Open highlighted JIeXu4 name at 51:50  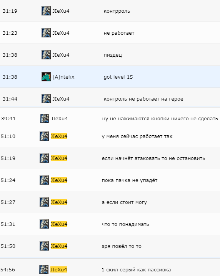[x=59, y=246]
